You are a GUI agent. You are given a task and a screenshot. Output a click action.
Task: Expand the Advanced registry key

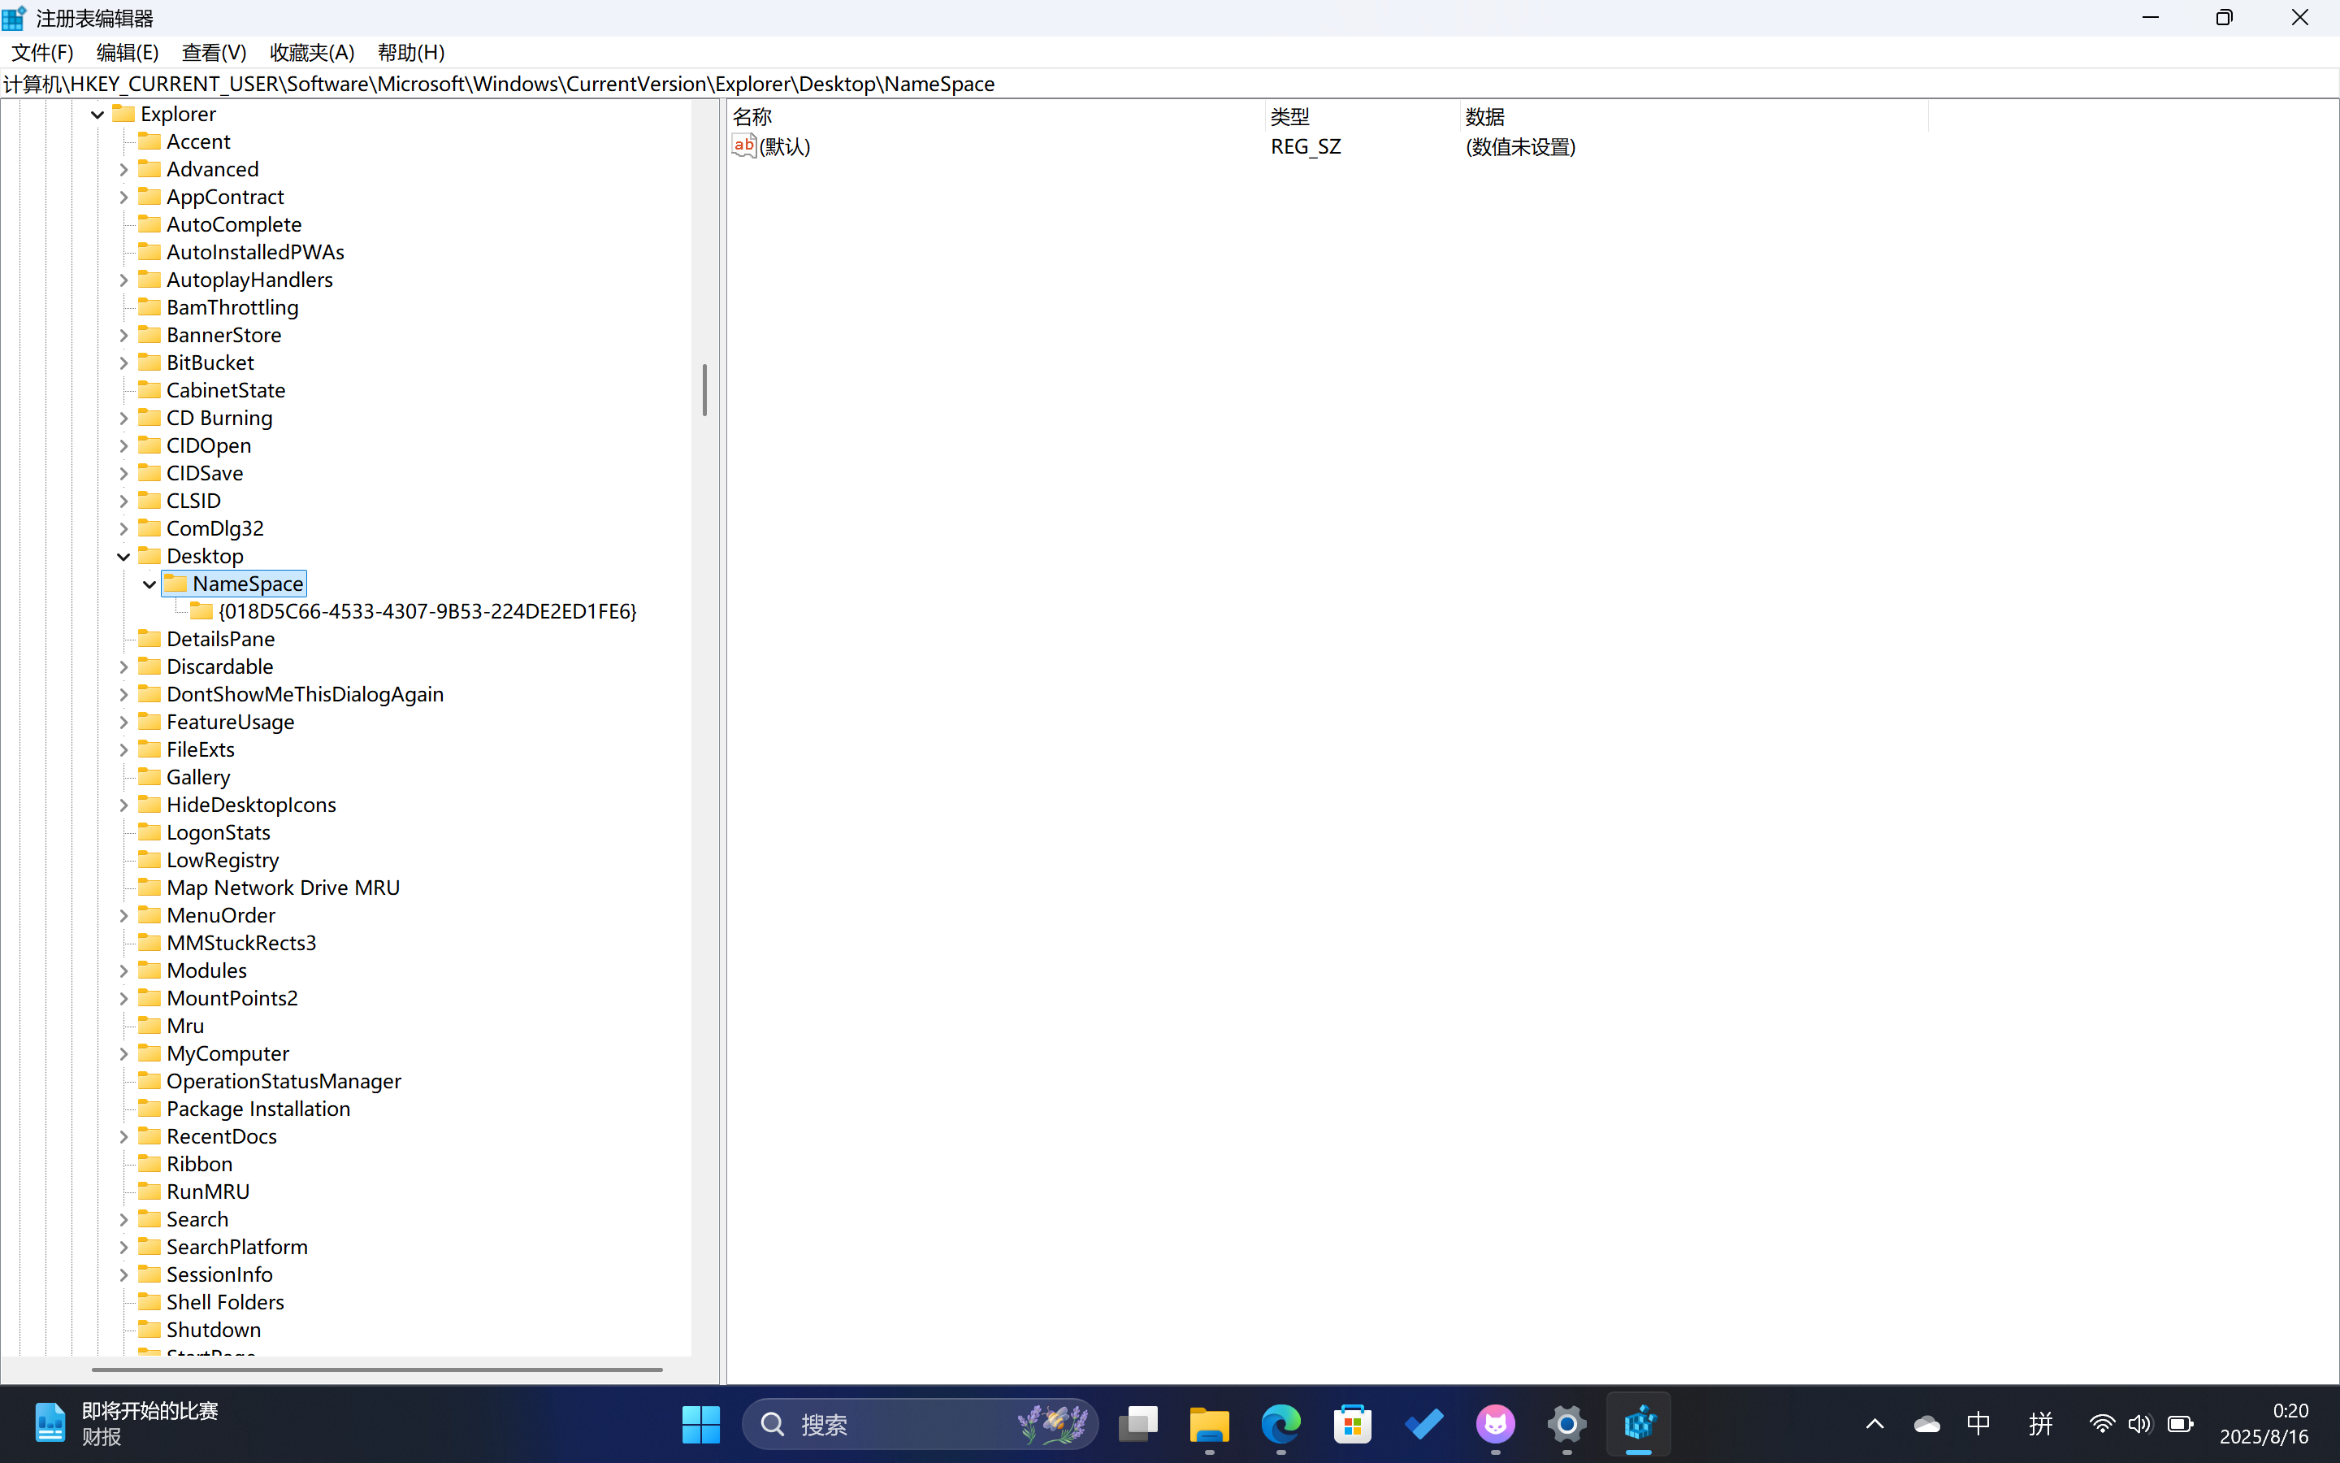pos(123,169)
